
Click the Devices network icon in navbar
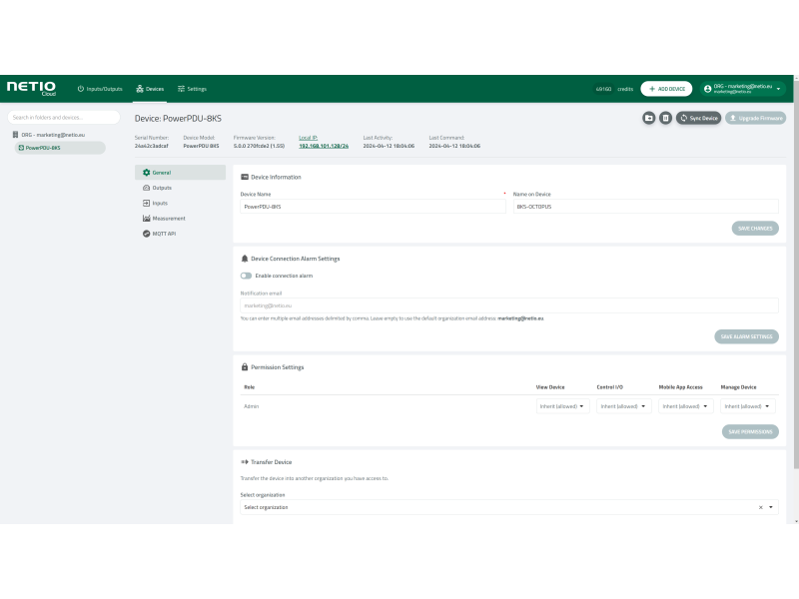point(140,89)
